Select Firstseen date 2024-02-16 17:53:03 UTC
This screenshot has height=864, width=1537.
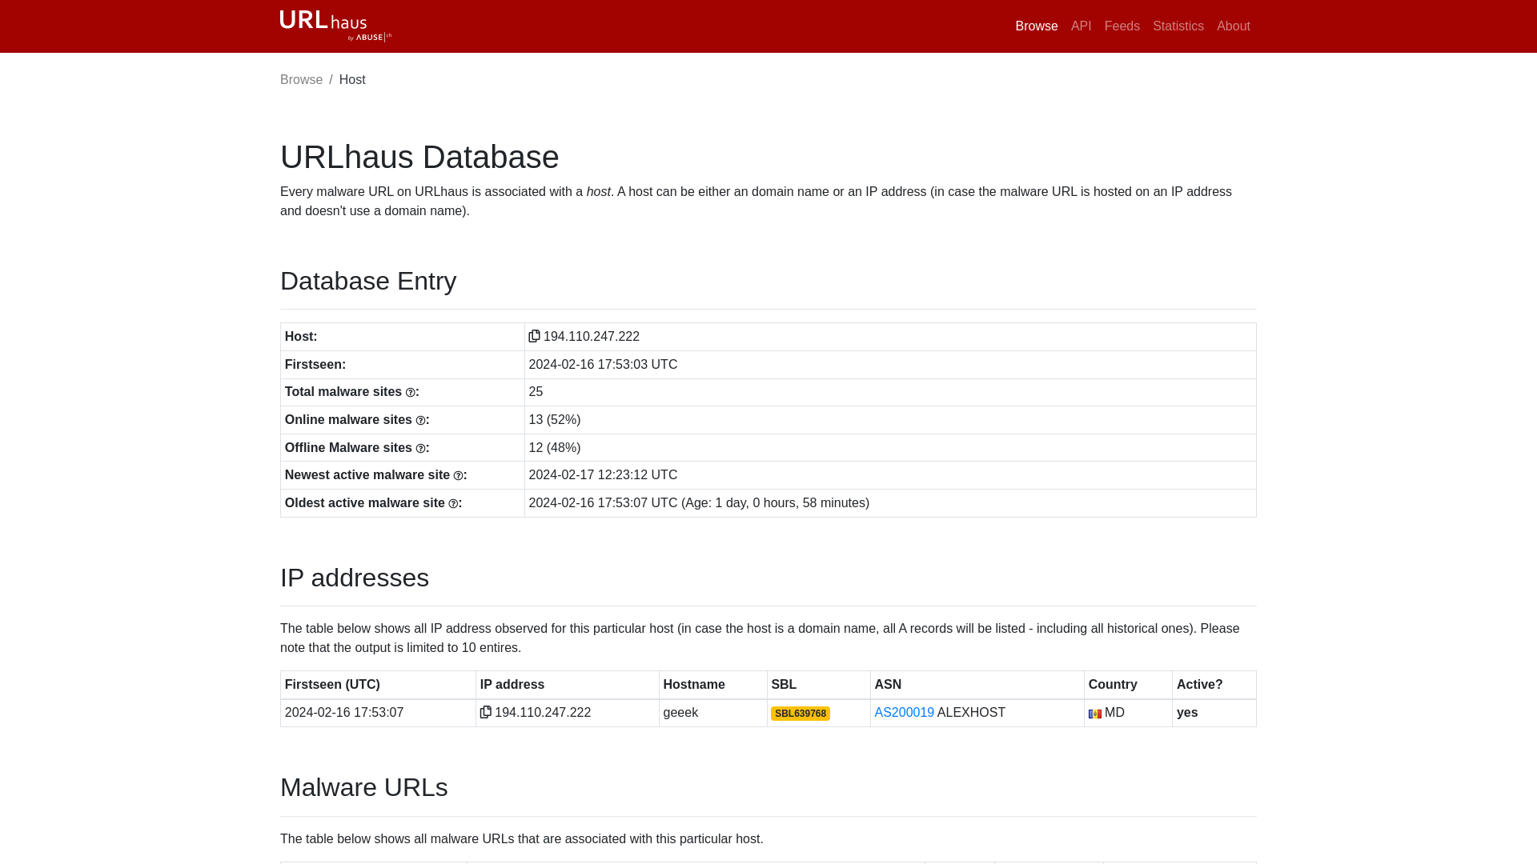(603, 365)
